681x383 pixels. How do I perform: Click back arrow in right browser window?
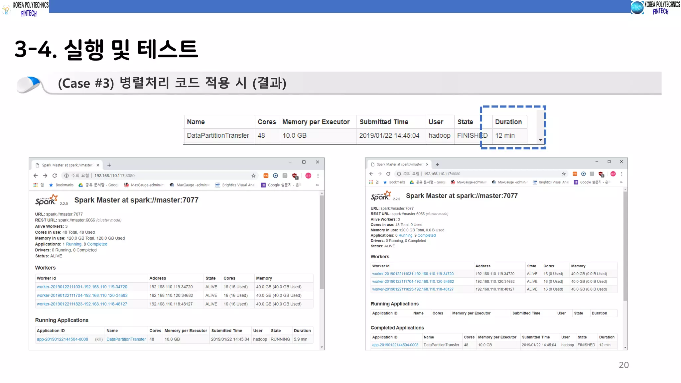tap(371, 174)
